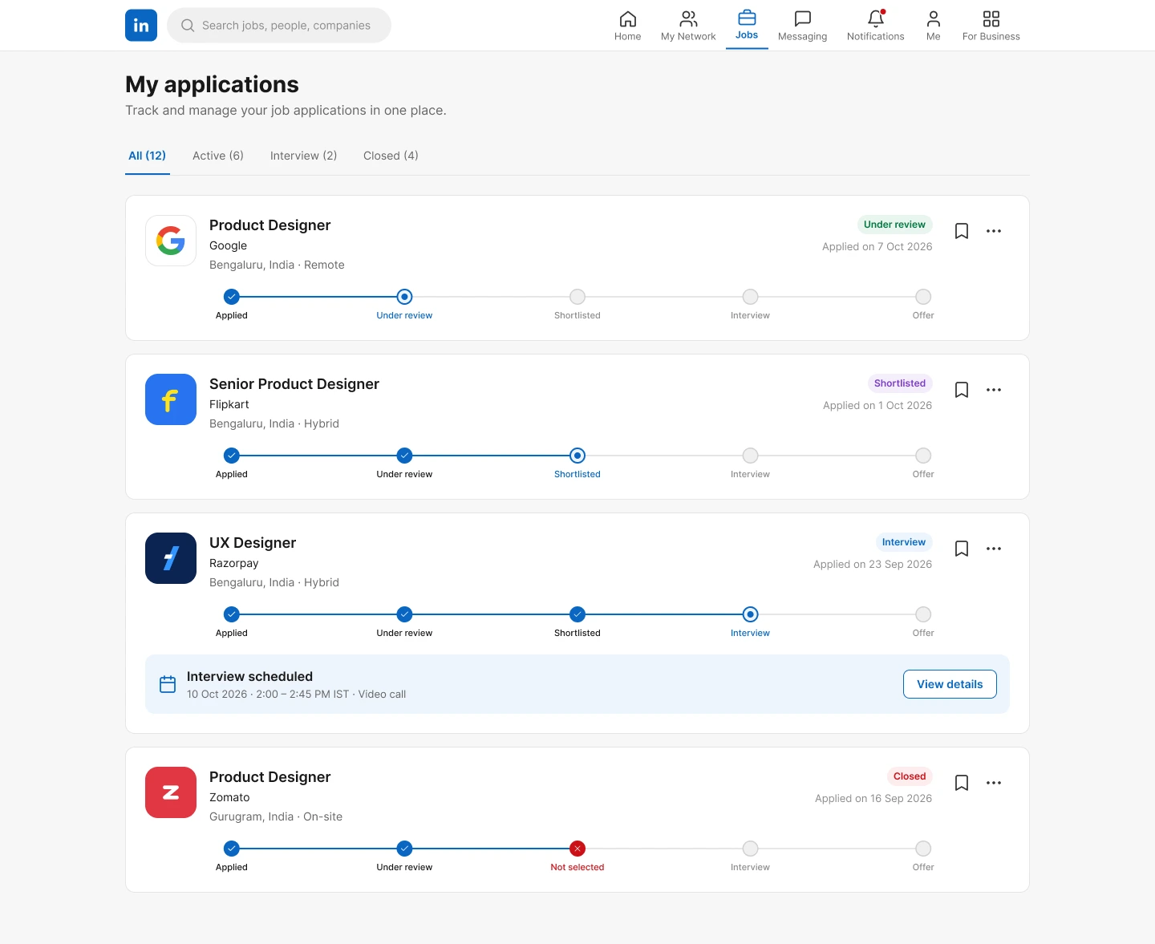Open more options for Google application

click(994, 231)
